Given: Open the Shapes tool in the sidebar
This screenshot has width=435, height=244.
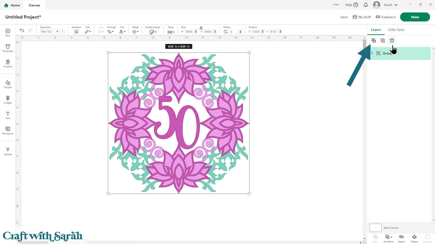Looking at the screenshot, I should 8,84.
